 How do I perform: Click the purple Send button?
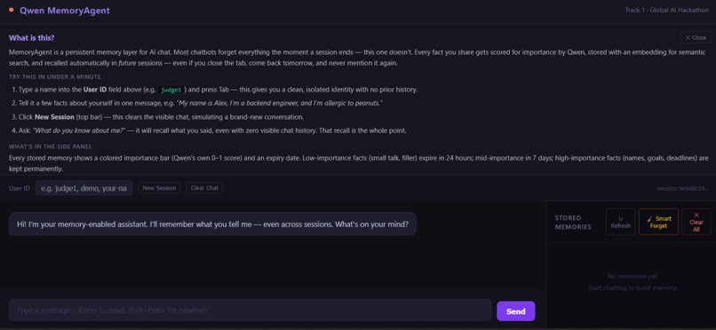tap(515, 311)
